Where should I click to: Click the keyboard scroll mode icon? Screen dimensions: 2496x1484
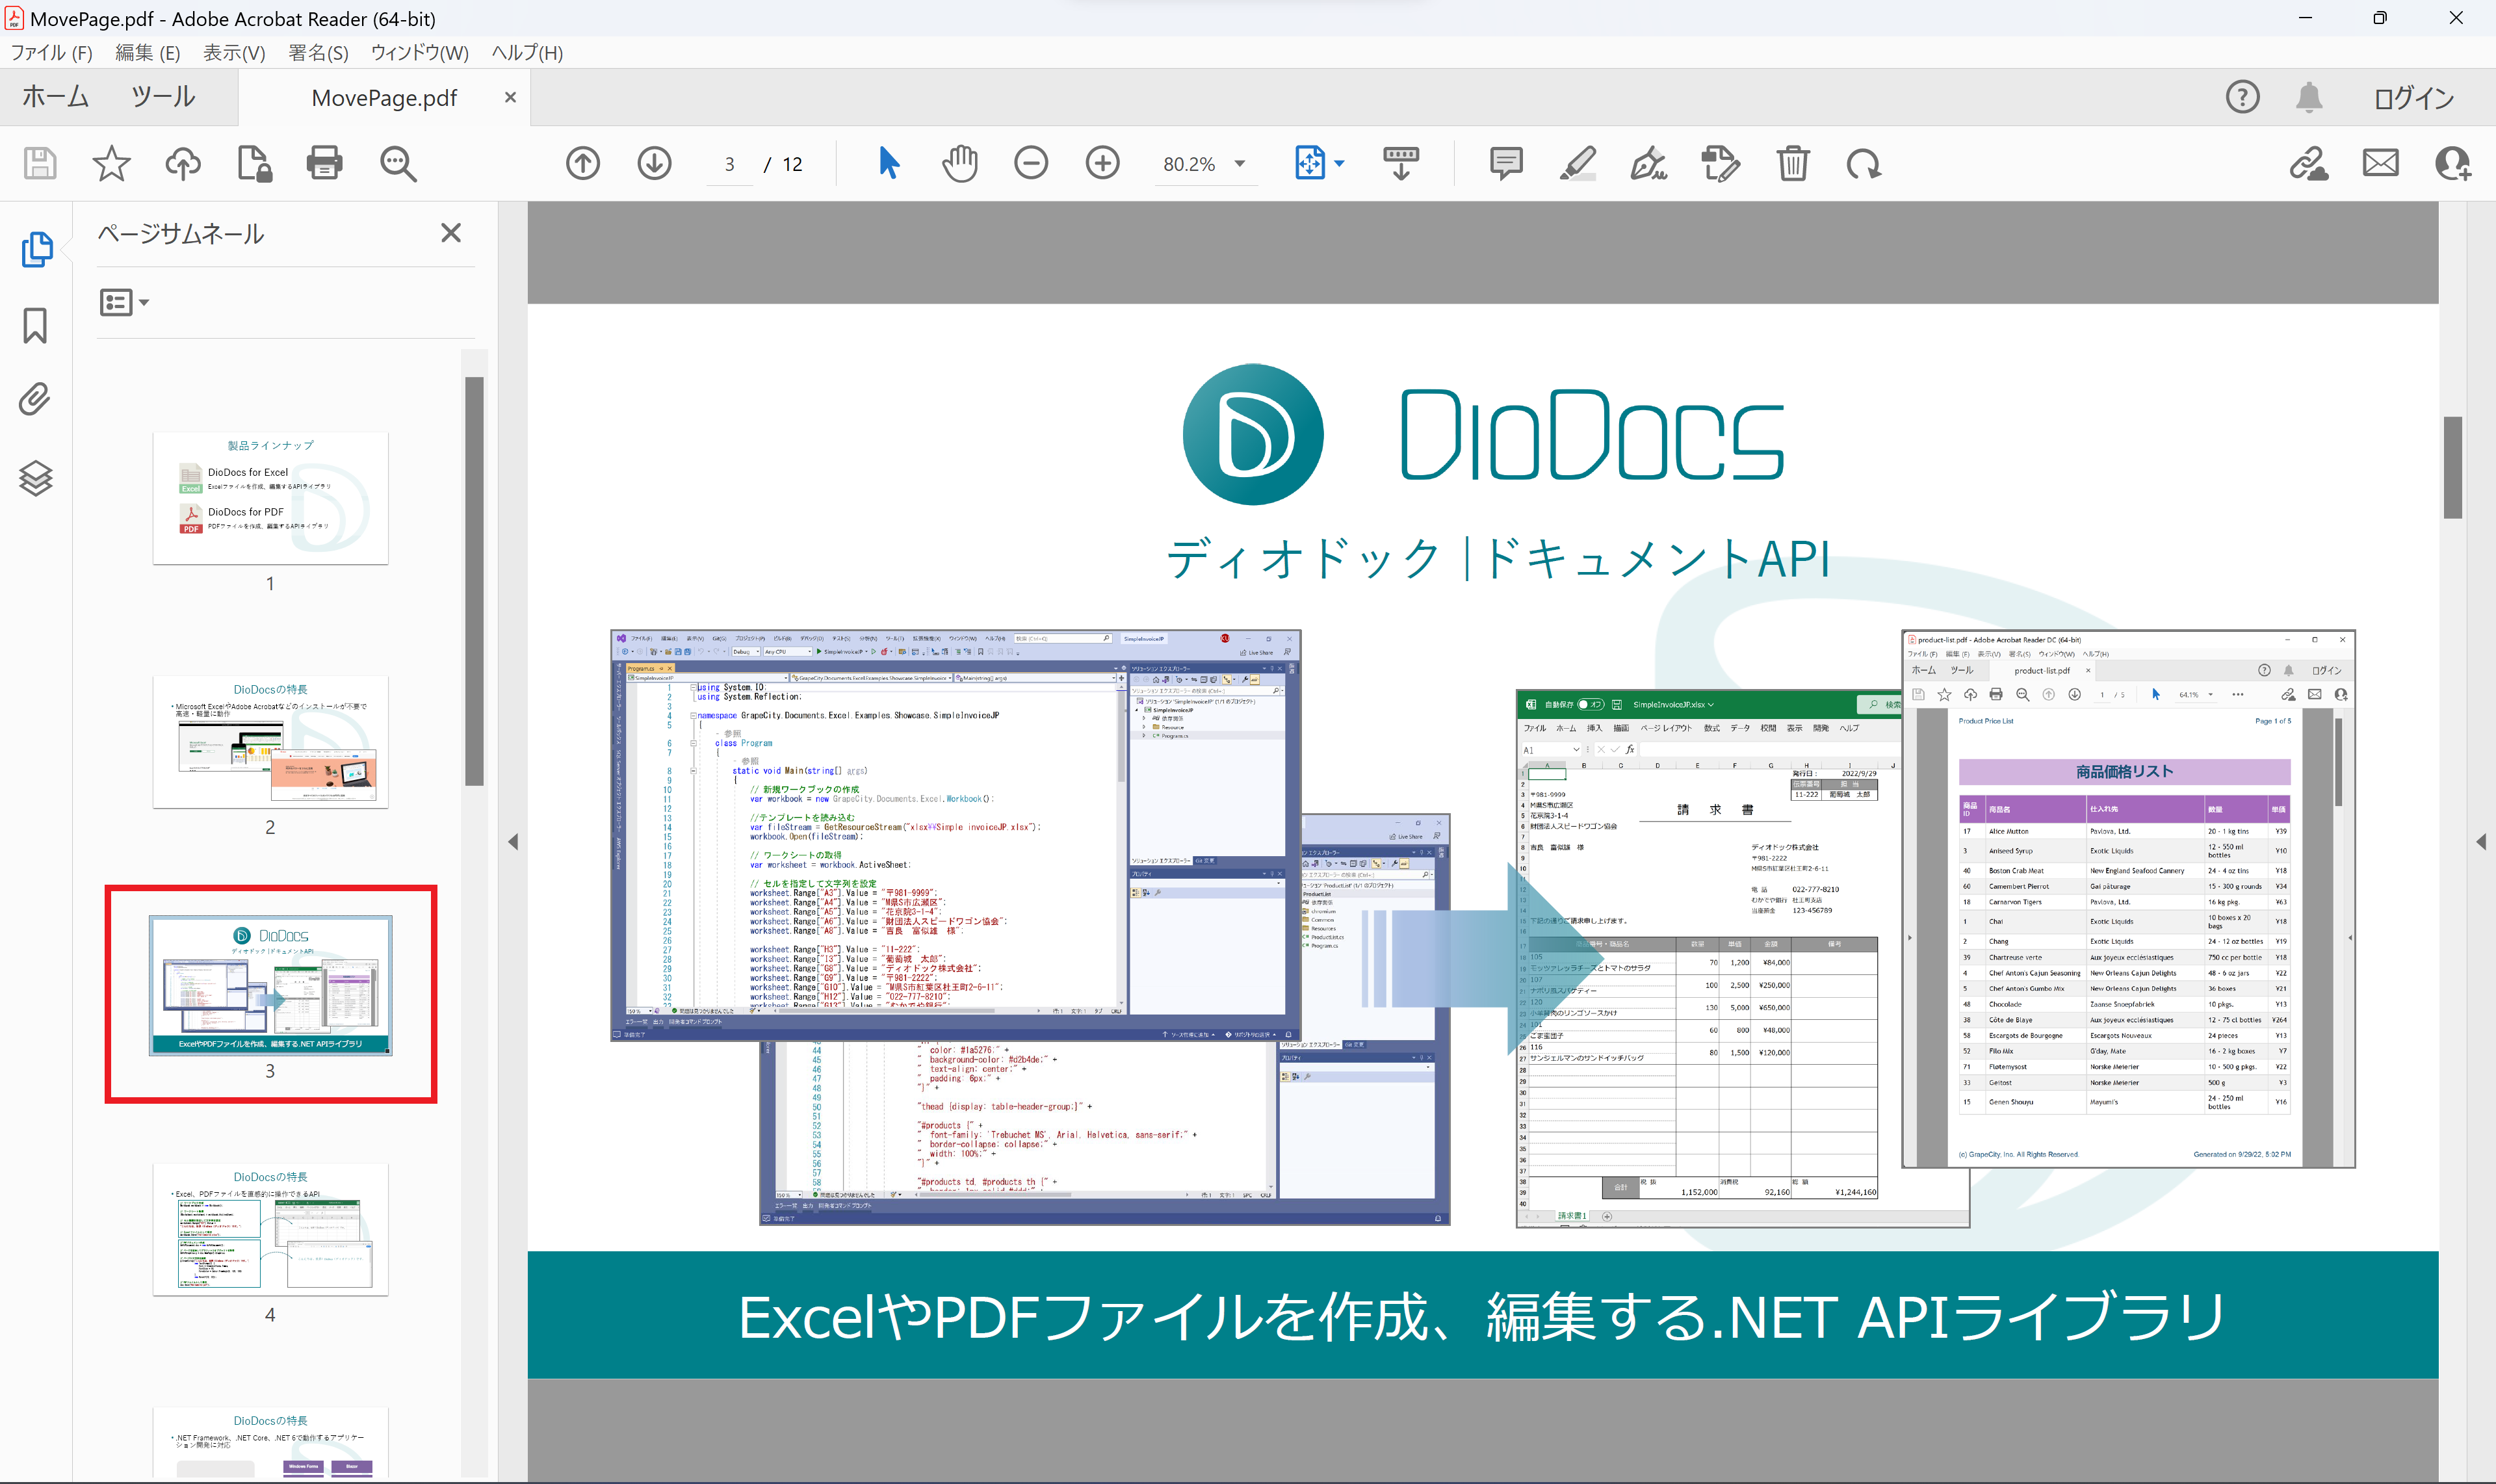pyautogui.click(x=1401, y=163)
